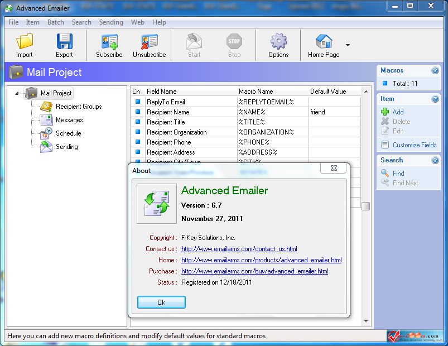Open the Batch menu
448x346 pixels.
click(56, 22)
